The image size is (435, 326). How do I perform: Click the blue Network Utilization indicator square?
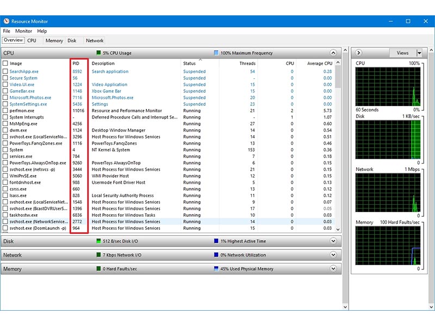coord(216,255)
